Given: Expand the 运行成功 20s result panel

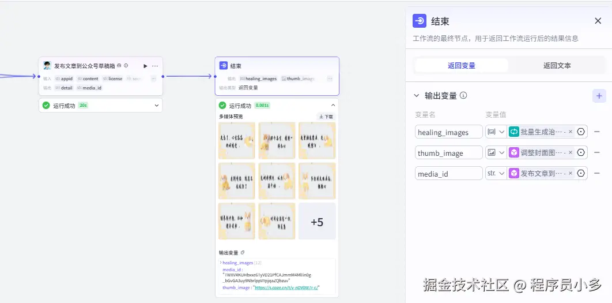Looking at the screenshot, I should point(157,106).
